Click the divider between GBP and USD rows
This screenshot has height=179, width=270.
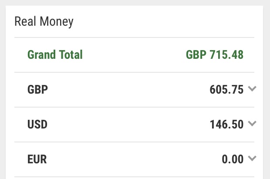coord(134,107)
